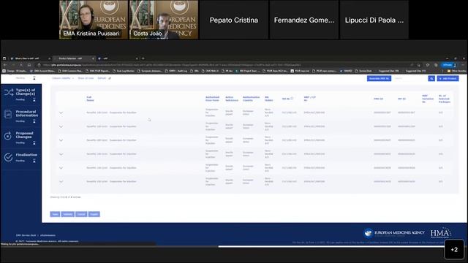Sort by the MRP / CP No. column header
The height and width of the screenshot is (263, 468).
coord(309,99)
